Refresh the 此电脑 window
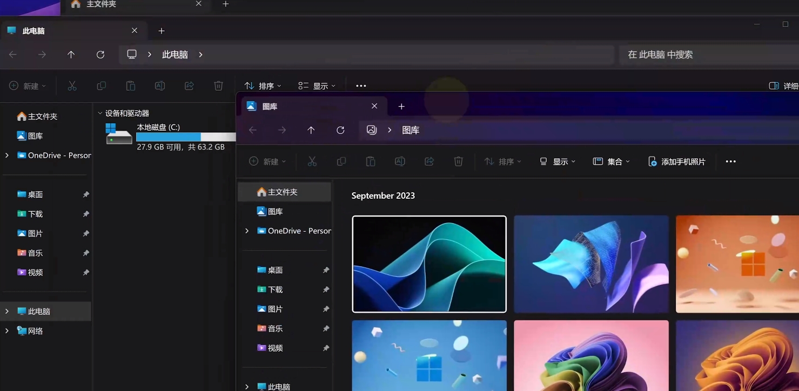The height and width of the screenshot is (391, 799). (x=100, y=55)
